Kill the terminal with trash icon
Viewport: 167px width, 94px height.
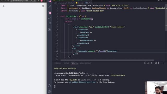pos(159,63)
